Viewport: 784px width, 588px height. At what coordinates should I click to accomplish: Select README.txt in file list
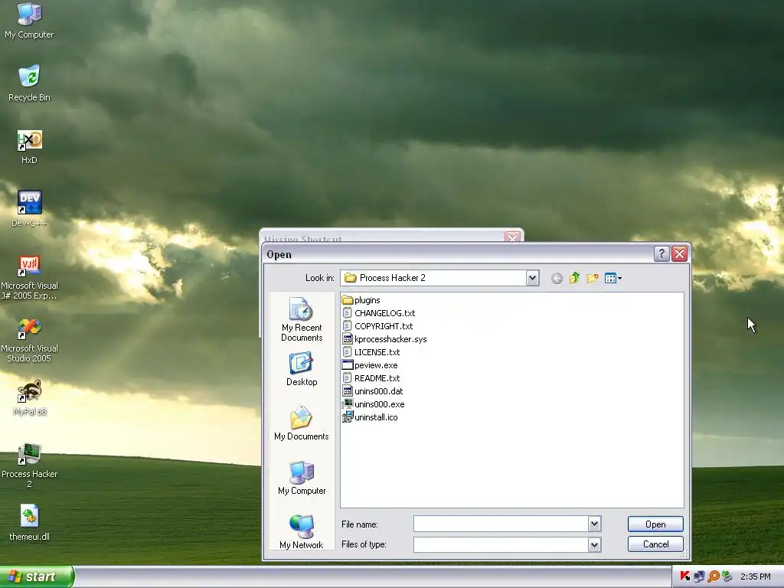coord(377,378)
